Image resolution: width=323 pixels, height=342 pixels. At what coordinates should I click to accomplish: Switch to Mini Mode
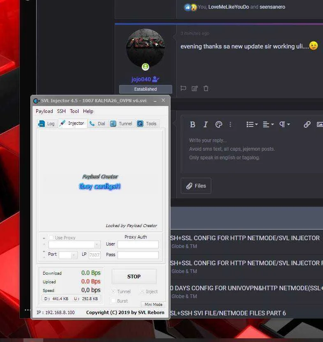(x=153, y=304)
